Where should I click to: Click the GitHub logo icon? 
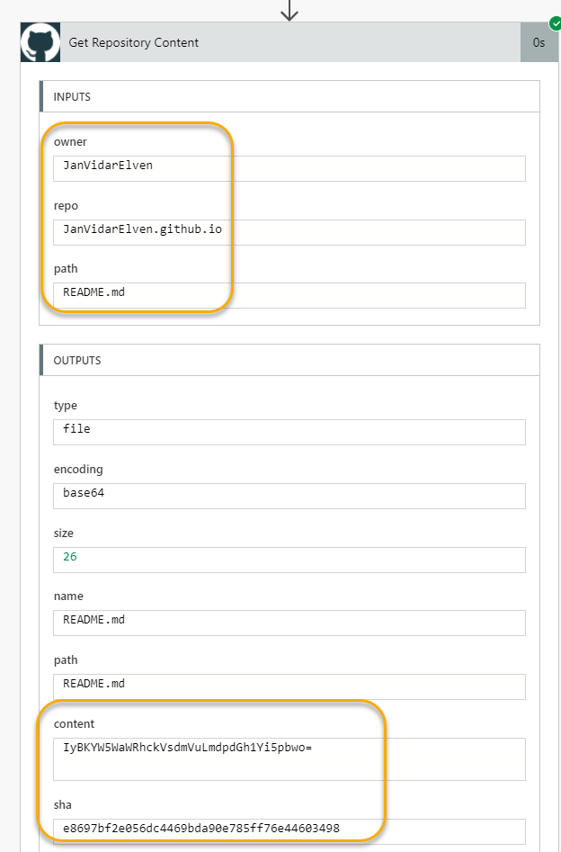point(40,42)
